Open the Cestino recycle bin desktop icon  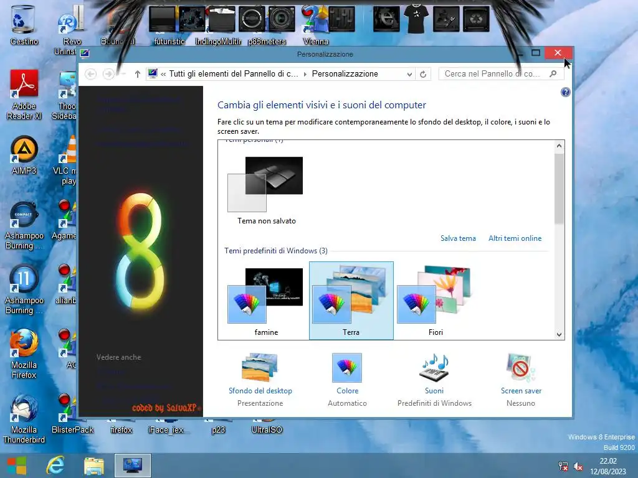click(x=24, y=25)
